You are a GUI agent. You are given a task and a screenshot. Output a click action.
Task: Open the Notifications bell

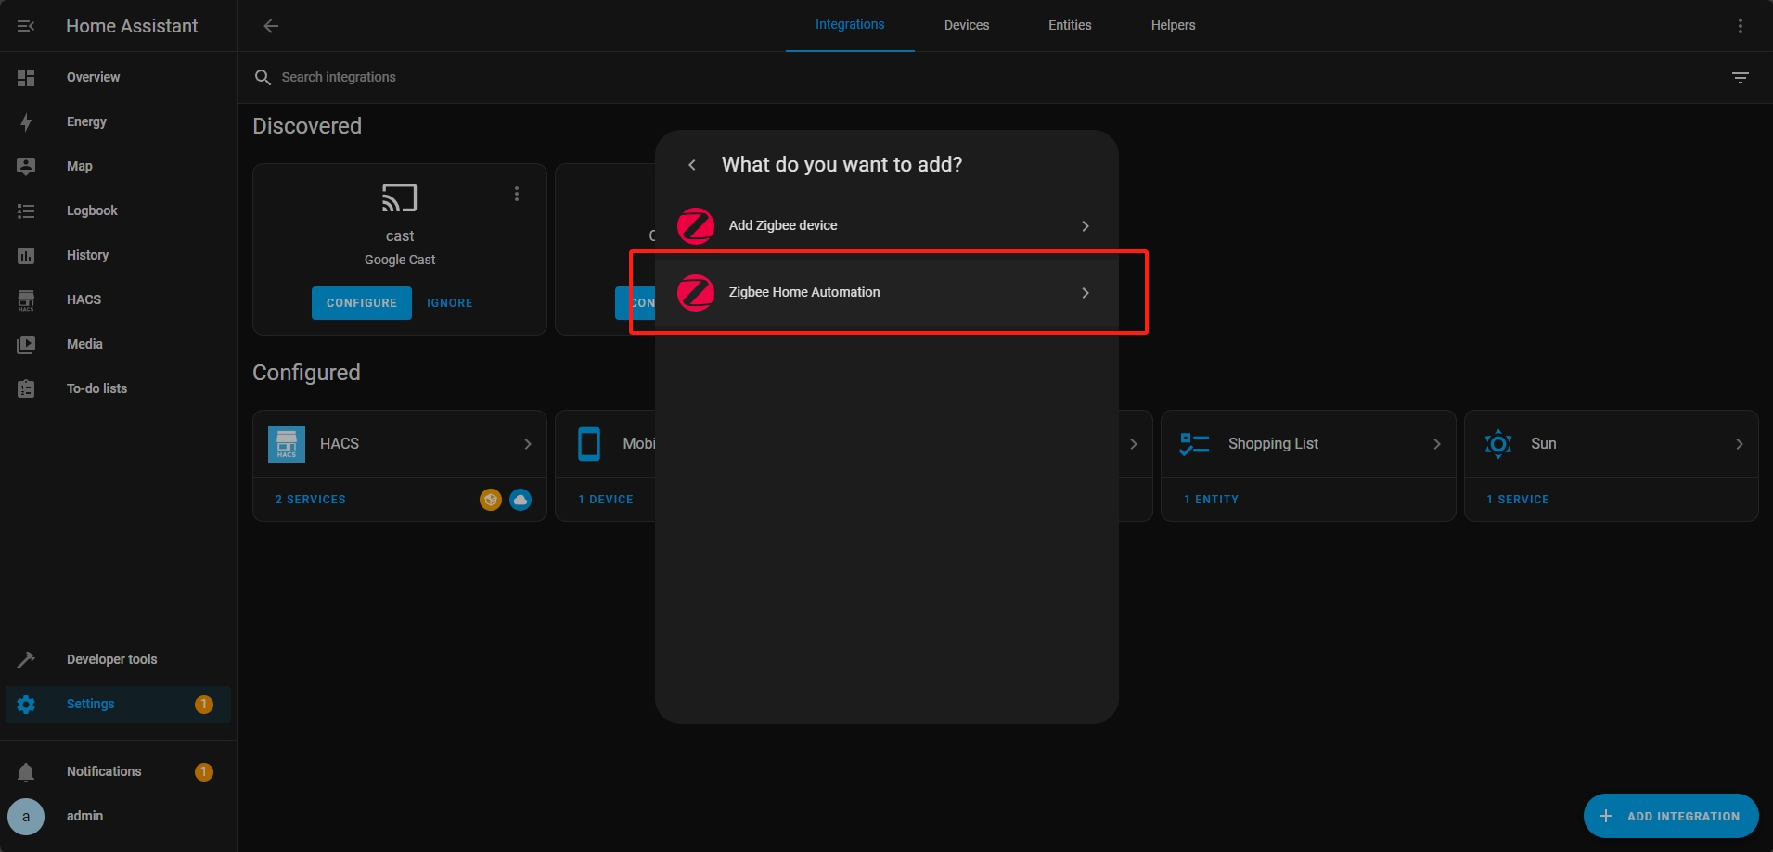(x=26, y=771)
